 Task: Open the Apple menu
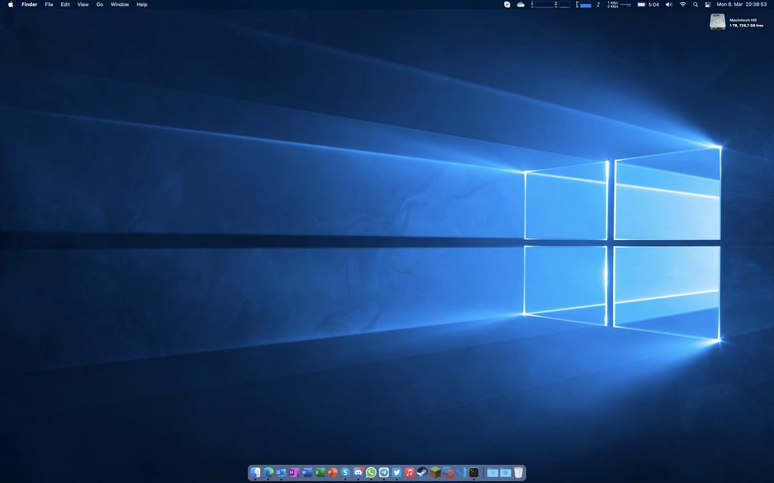pyautogui.click(x=11, y=5)
